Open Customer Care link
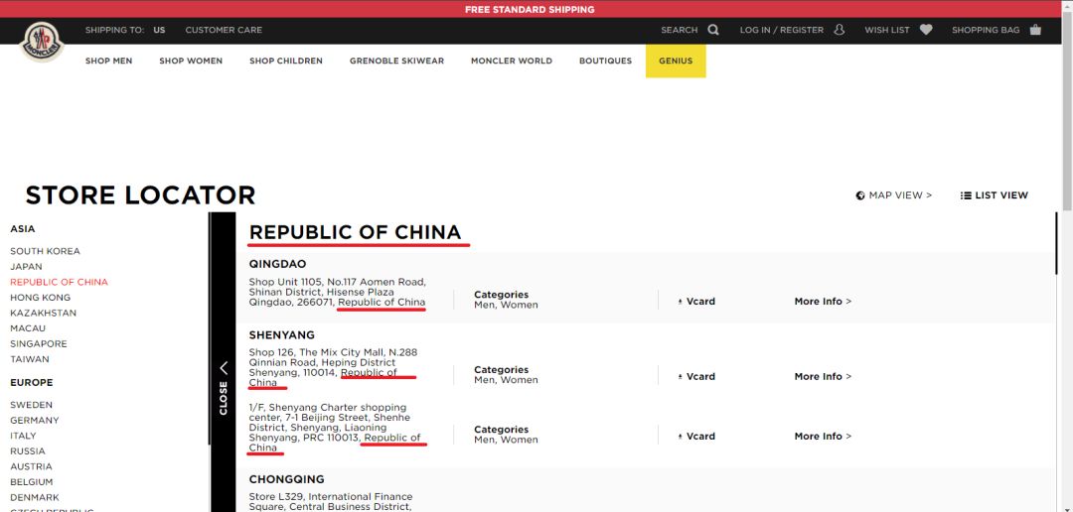The height and width of the screenshot is (512, 1073). coord(224,30)
